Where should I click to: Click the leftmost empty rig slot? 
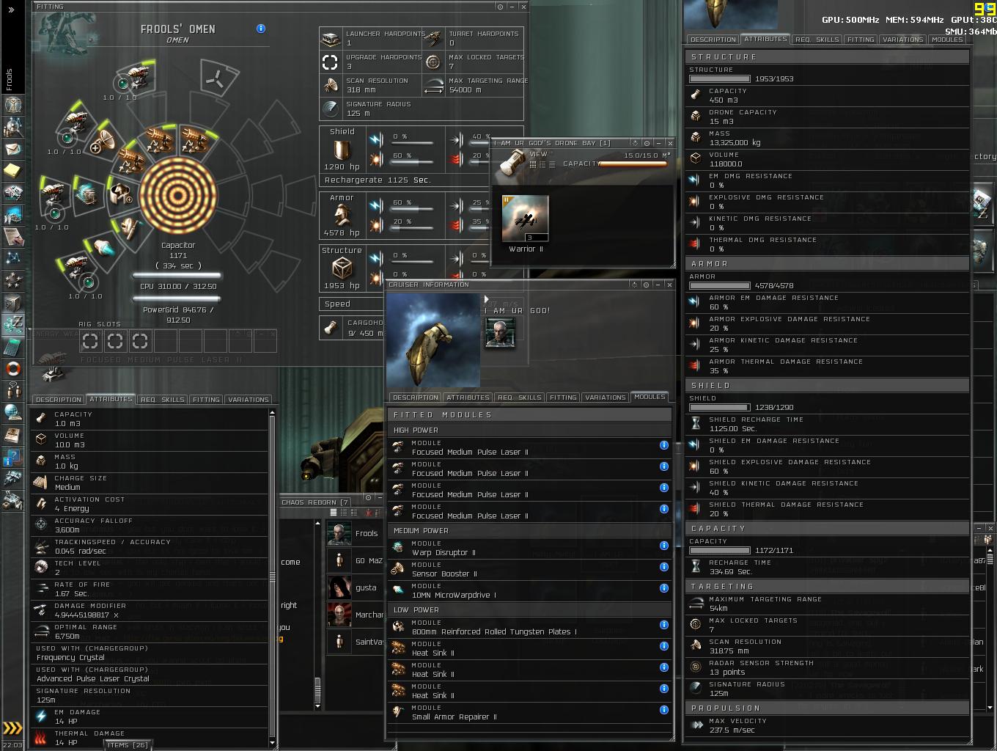coord(90,341)
